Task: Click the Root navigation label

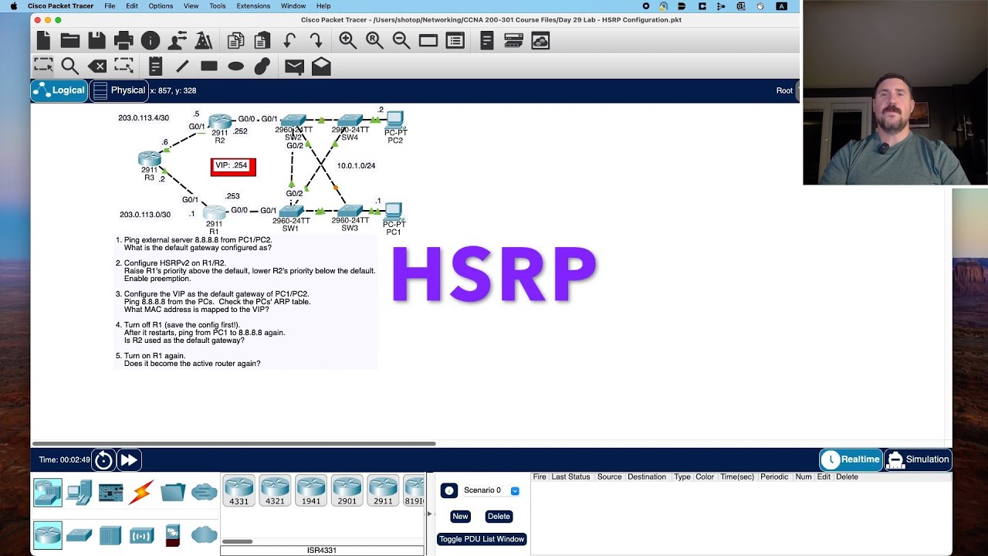Action: click(784, 90)
